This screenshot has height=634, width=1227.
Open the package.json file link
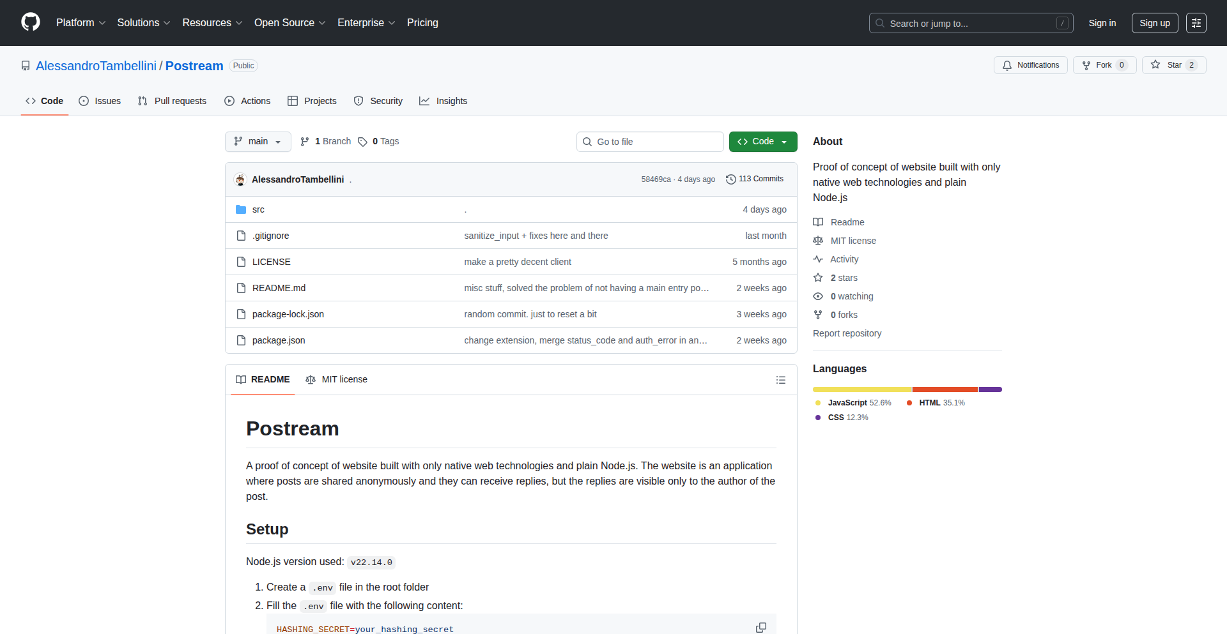[279, 340]
